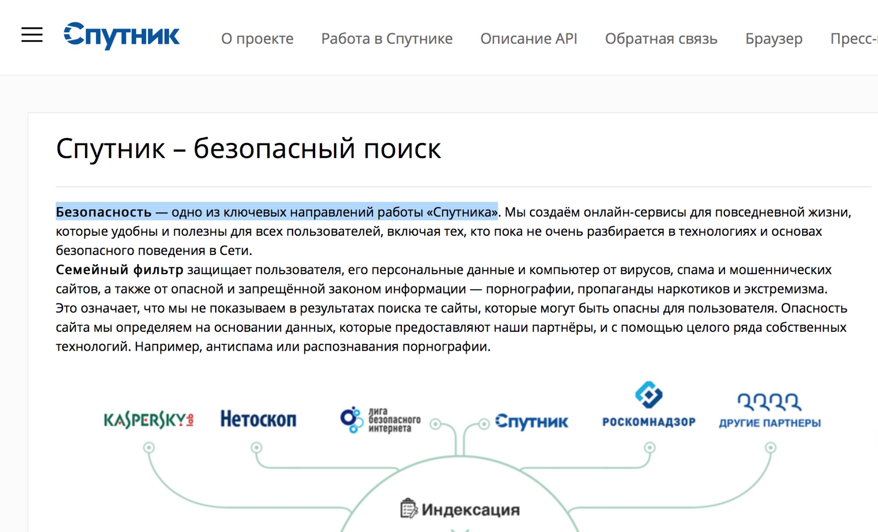Click the bold phrase Семейный фильтр
The height and width of the screenshot is (532, 878).
pos(119,270)
